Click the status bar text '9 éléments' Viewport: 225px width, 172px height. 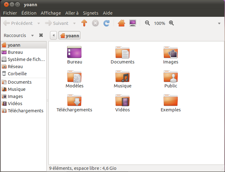pyautogui.click(x=60, y=168)
